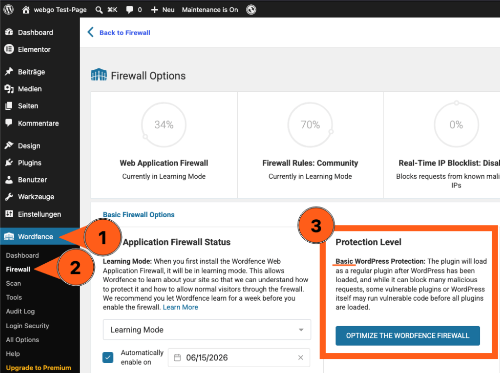Click the ⌘K search shortcut label
The width and height of the screenshot is (500, 373).
(x=112, y=10)
